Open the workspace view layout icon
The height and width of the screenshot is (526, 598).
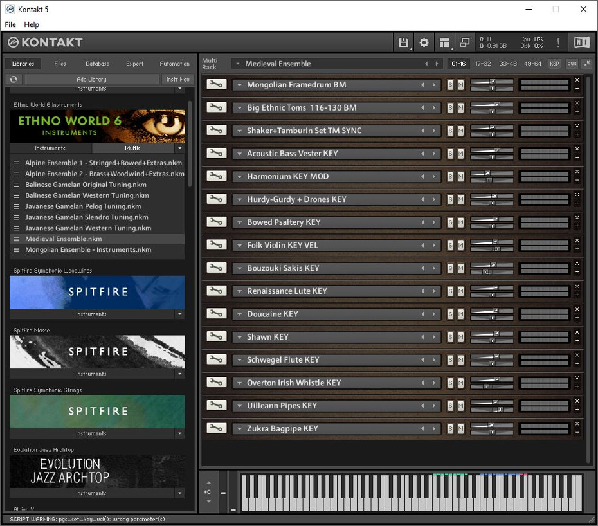click(x=444, y=42)
